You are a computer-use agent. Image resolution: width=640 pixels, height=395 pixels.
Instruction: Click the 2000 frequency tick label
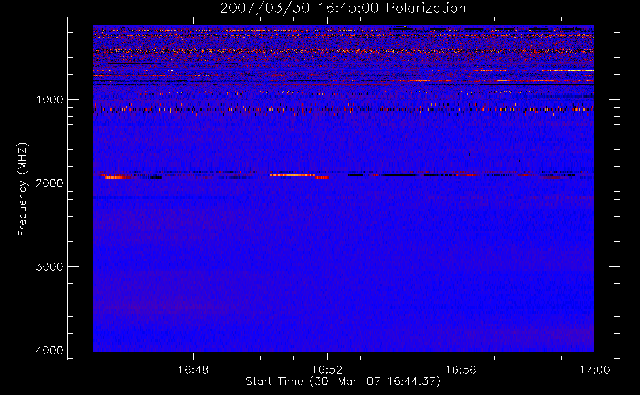(49, 183)
